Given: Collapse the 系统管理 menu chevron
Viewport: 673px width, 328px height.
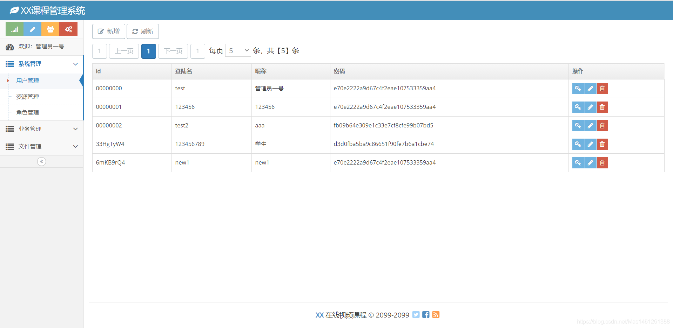Looking at the screenshot, I should pyautogui.click(x=75, y=64).
